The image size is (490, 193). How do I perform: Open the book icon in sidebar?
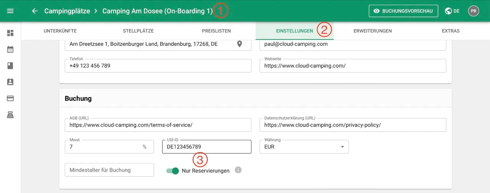10,66
